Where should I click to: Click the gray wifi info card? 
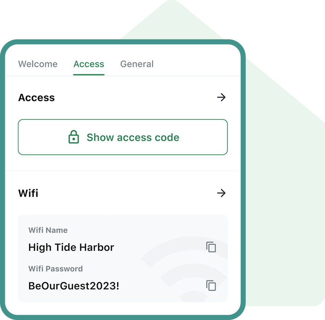coord(123,258)
